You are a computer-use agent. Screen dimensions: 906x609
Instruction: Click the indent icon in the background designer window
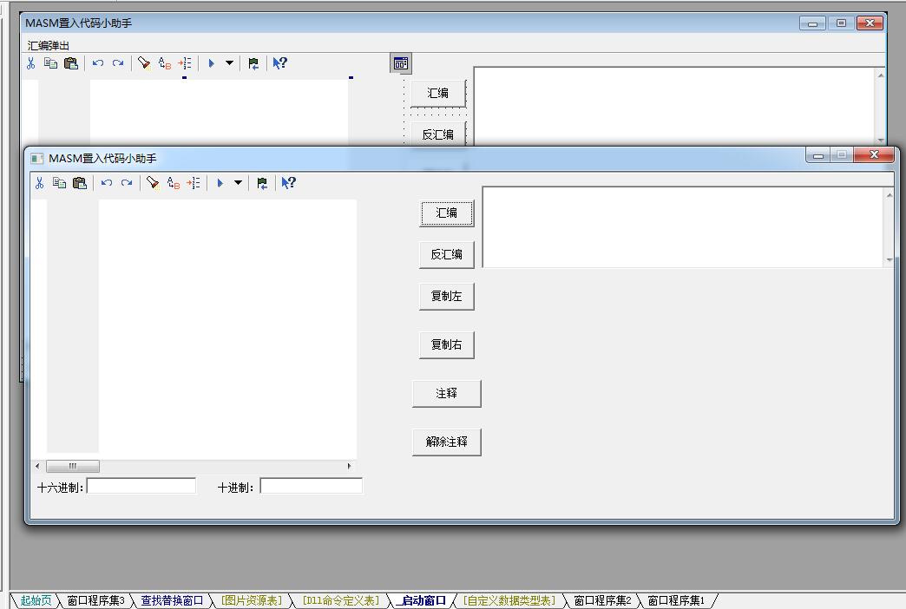tap(185, 63)
